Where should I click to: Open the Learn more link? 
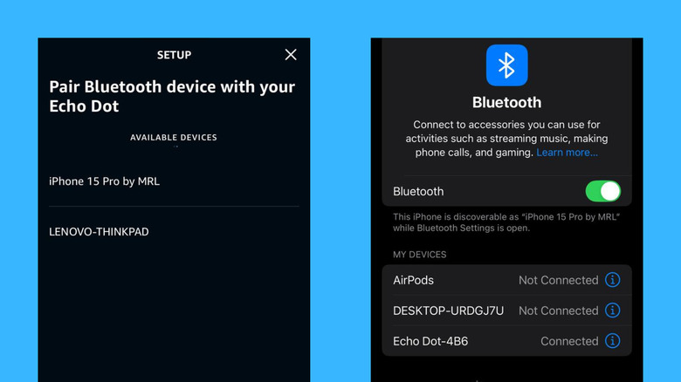click(x=567, y=153)
